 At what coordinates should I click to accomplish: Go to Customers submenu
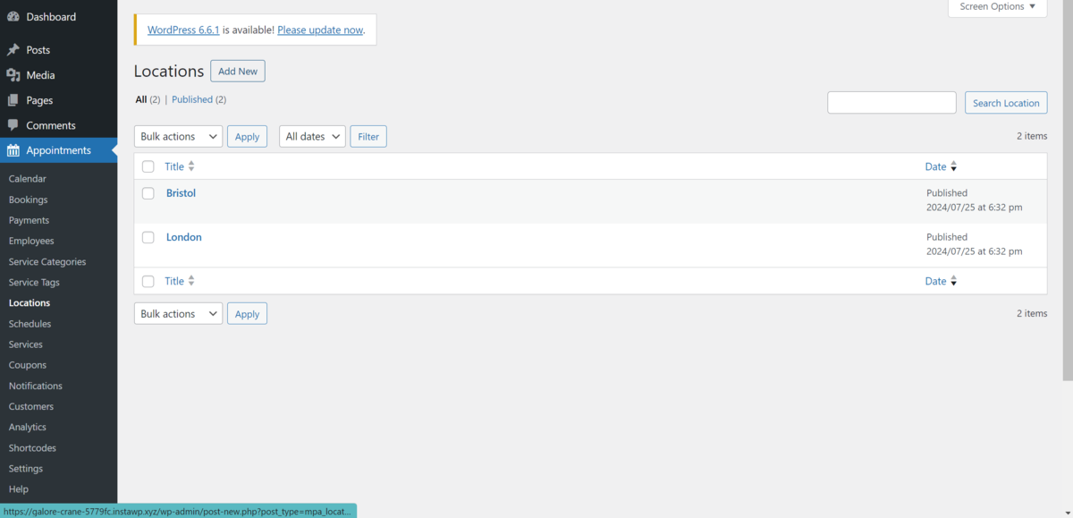31,406
